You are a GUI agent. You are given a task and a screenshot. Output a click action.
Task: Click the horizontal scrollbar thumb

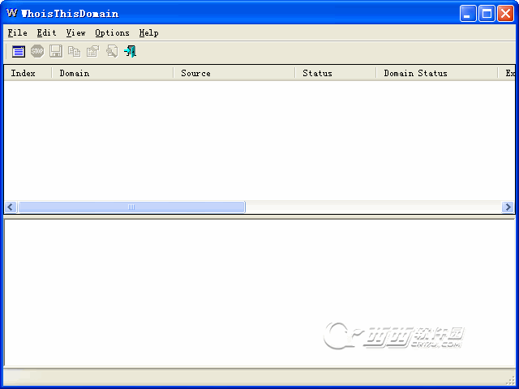pos(131,207)
